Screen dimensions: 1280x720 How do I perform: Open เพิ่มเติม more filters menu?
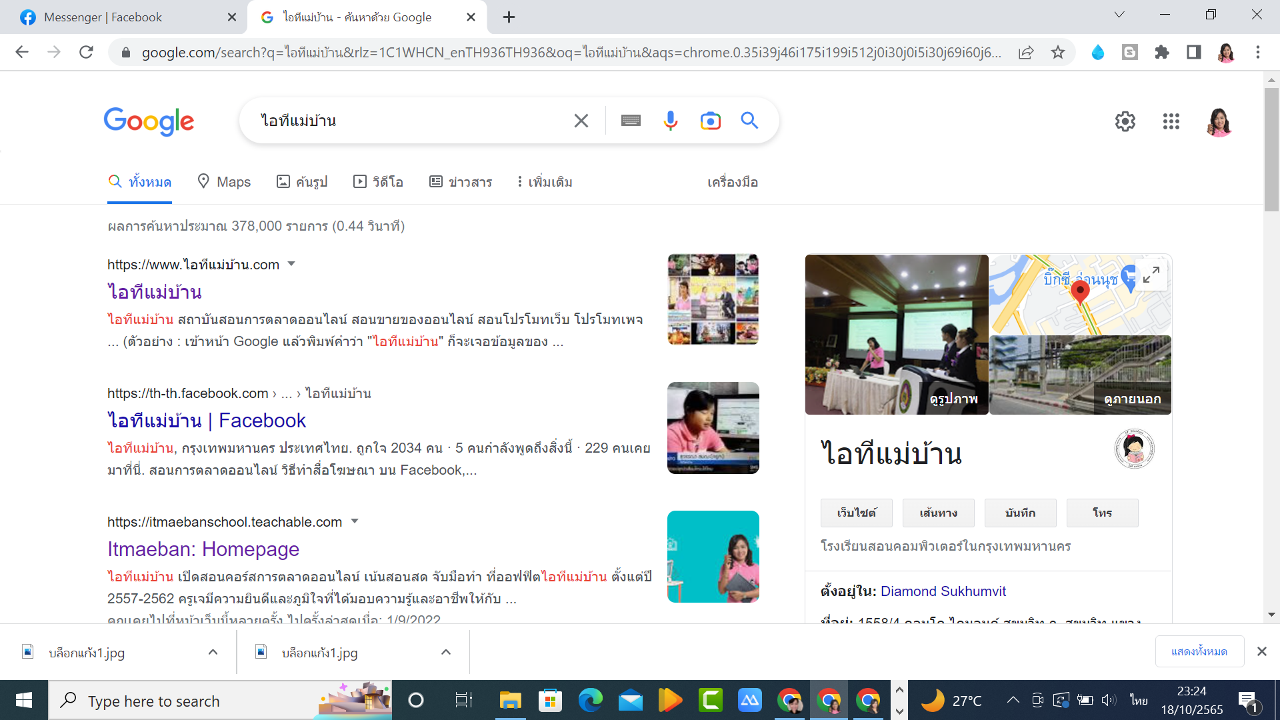point(545,181)
